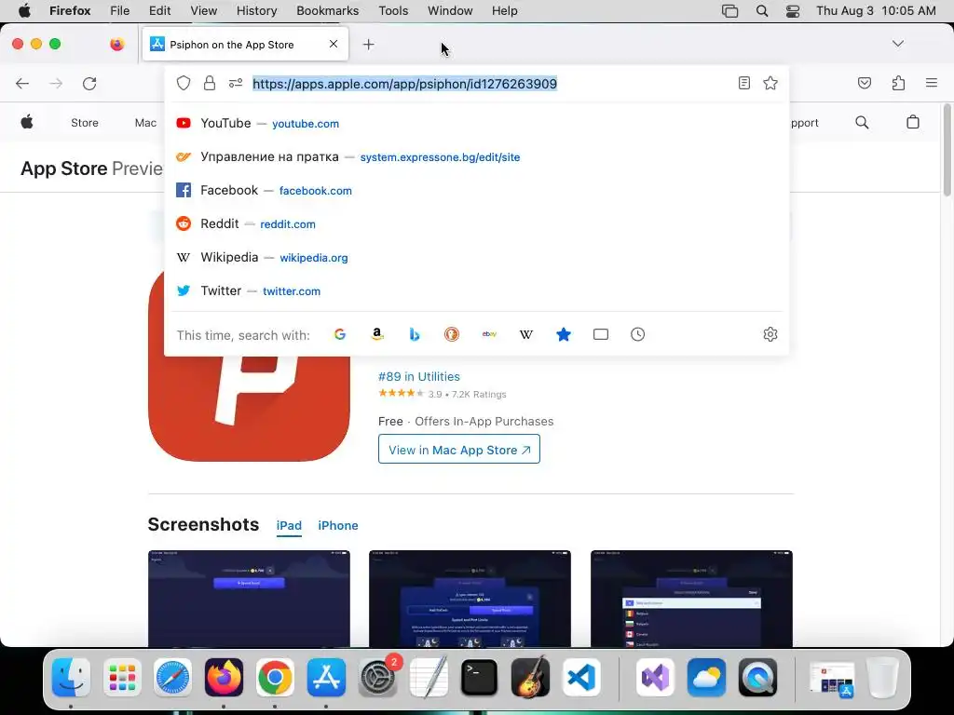The height and width of the screenshot is (715, 954).
Task: Launch Google Chrome from the Dock
Action: pyautogui.click(x=275, y=678)
